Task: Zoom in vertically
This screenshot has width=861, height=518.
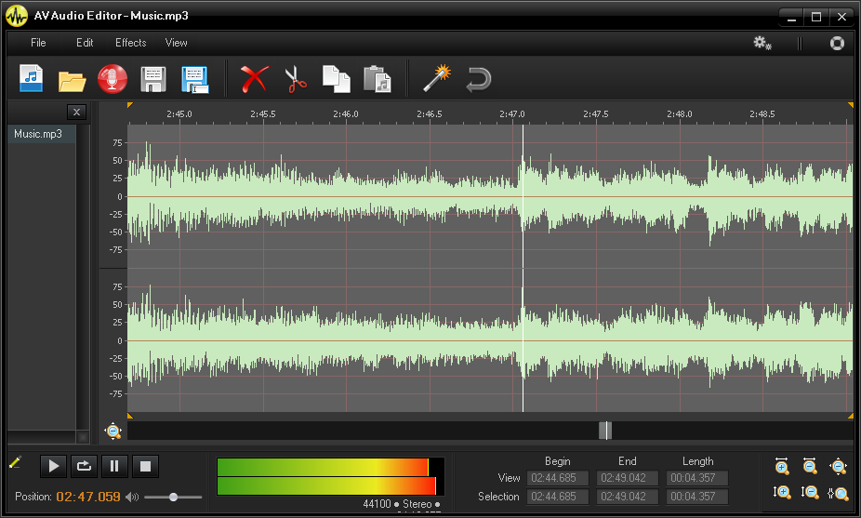Action: 782,492
